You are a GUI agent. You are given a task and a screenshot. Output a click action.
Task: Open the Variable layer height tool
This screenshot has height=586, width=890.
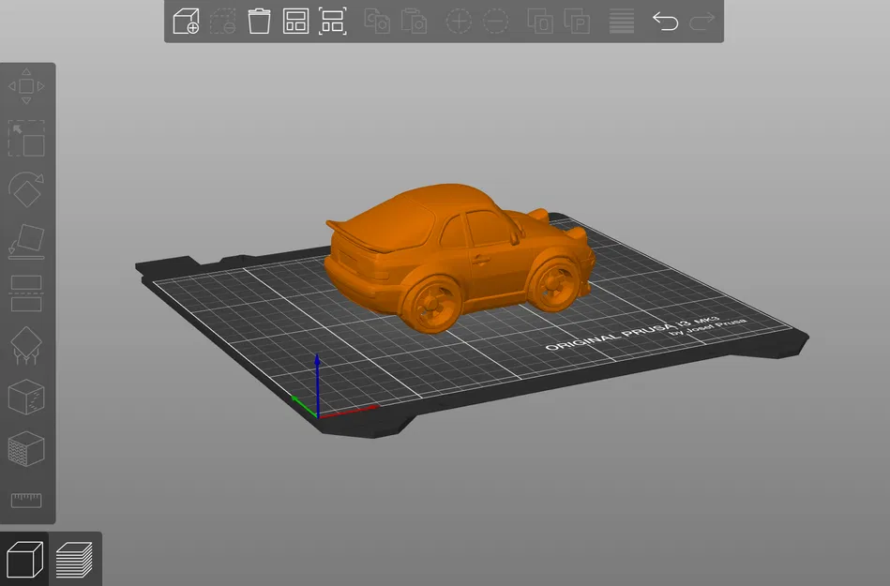coord(620,21)
